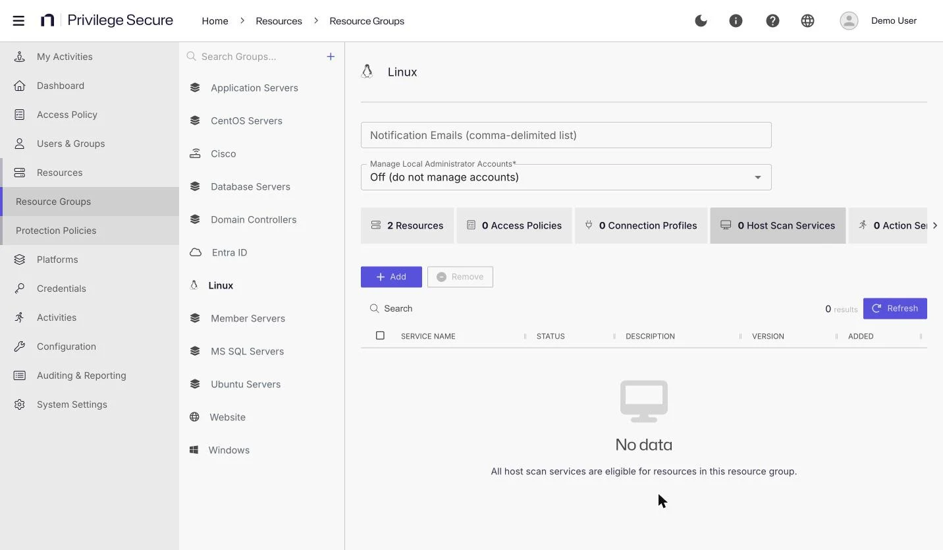Sort by the Service Name column header
The image size is (943, 550).
(428, 337)
